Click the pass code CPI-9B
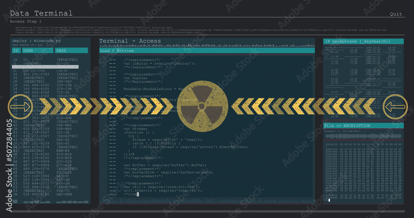The width and height of the screenshot is (414, 218). click(63, 132)
